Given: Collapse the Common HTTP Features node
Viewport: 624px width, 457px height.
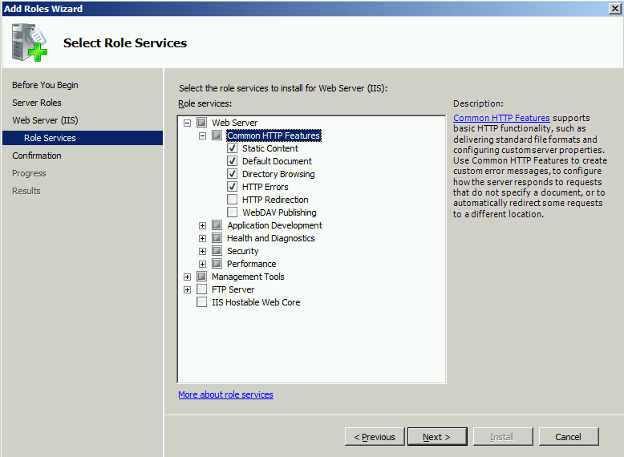Looking at the screenshot, I should [203, 135].
